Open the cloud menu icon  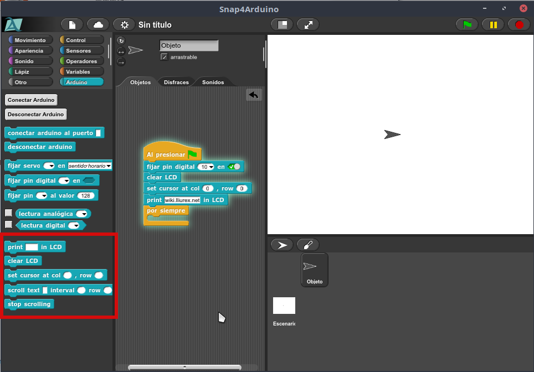98,24
